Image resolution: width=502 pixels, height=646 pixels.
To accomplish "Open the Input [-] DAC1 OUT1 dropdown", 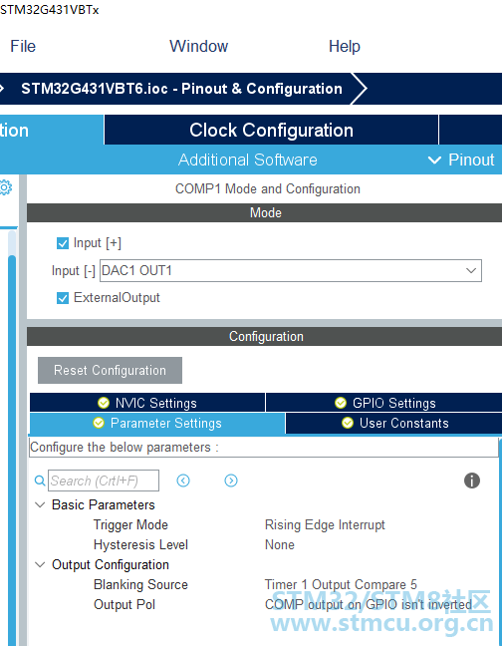I will (x=291, y=271).
